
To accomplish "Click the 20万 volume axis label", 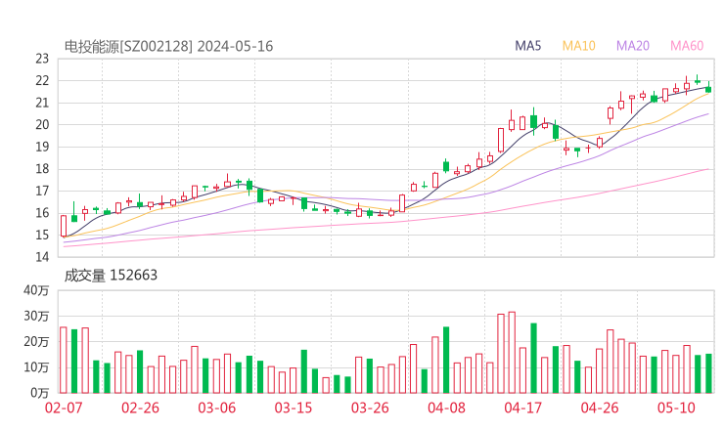I will click(36, 342).
